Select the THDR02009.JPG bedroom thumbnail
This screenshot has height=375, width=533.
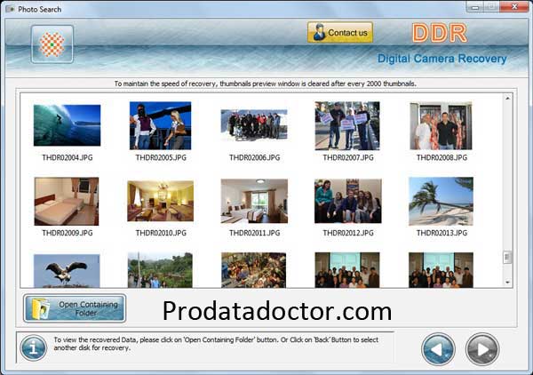pyautogui.click(x=67, y=201)
